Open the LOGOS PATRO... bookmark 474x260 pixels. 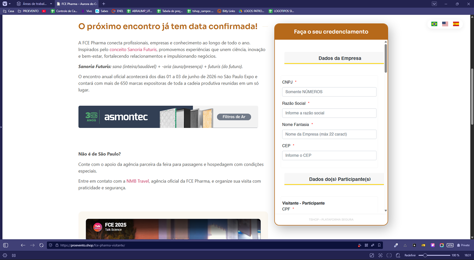pyautogui.click(x=251, y=11)
